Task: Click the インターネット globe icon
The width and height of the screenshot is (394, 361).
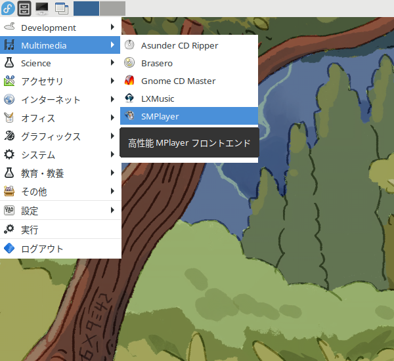Action: coord(9,99)
